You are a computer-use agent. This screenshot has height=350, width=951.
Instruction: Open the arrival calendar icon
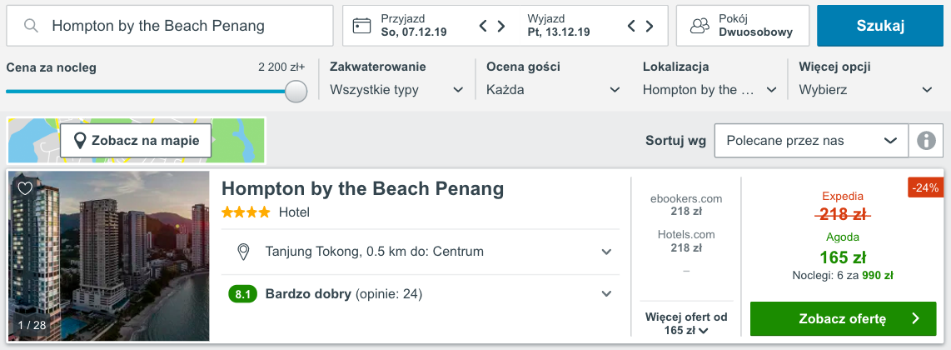[x=361, y=26]
